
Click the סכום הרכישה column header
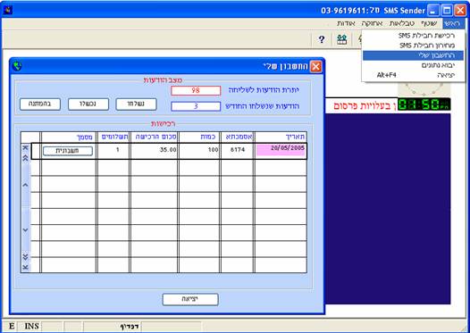(x=154, y=137)
